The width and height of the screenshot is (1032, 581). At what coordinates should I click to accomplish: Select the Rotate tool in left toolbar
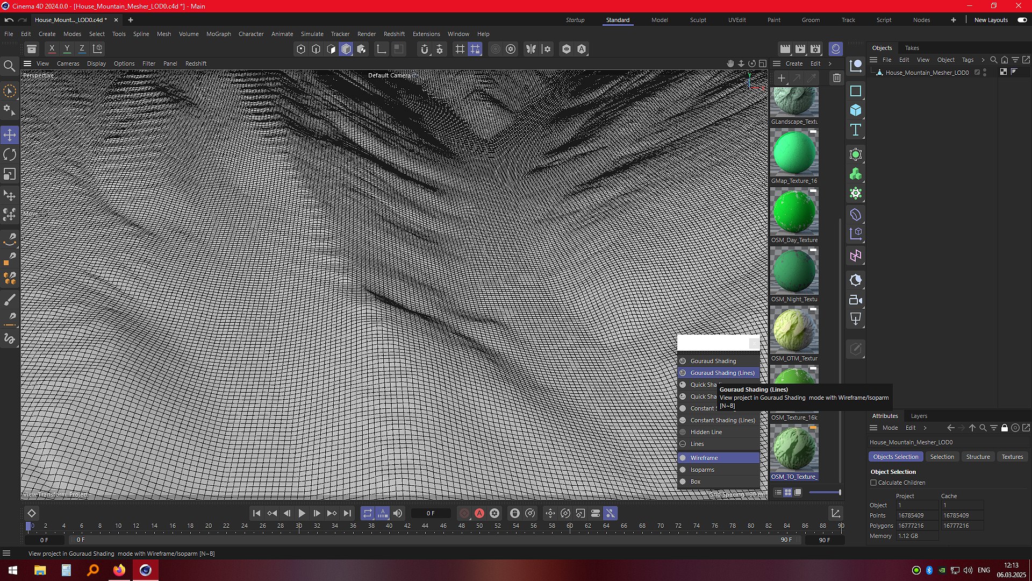10,154
